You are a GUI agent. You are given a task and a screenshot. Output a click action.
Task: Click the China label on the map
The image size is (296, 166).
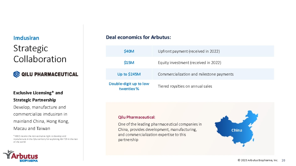pyautogui.click(x=237, y=130)
